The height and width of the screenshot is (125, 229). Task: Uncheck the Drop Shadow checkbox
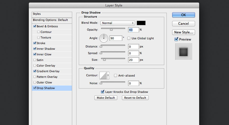[x=35, y=88]
